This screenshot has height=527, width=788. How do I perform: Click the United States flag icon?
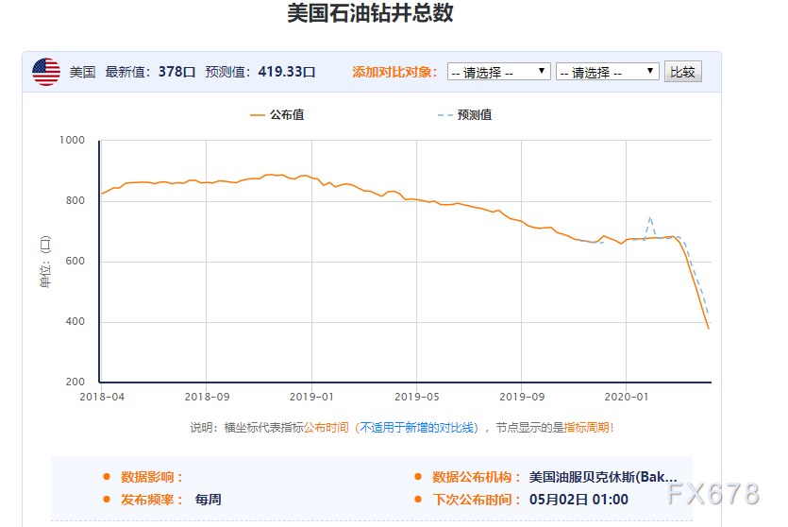pos(46,72)
